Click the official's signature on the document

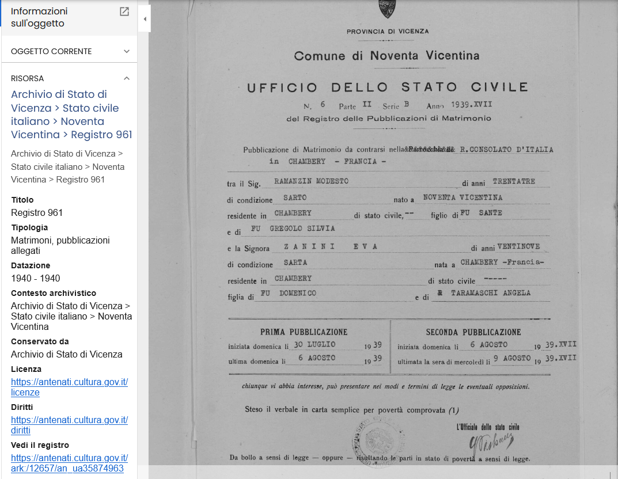tap(490, 441)
